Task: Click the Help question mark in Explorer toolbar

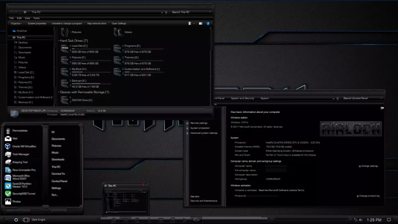Action: pos(209,23)
